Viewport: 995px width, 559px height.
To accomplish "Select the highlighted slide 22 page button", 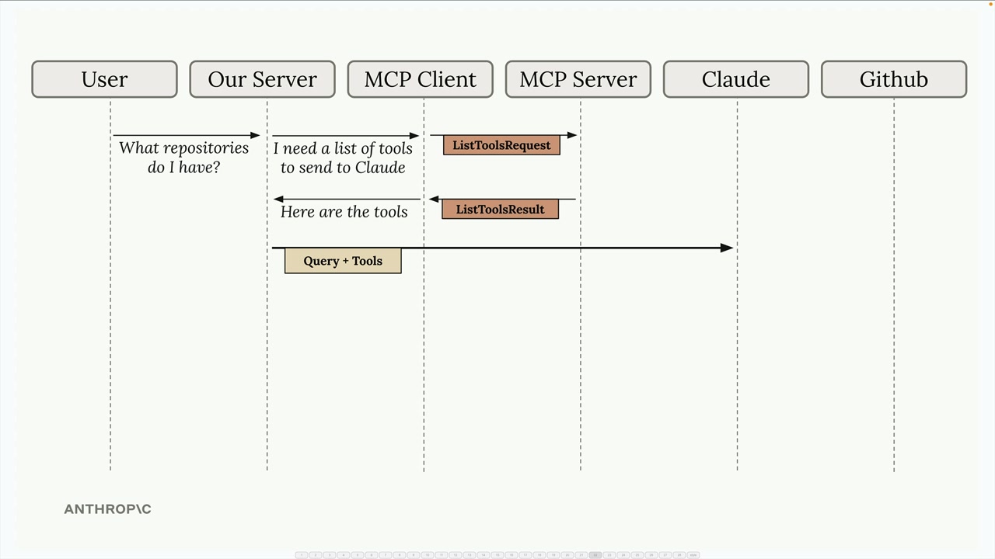I will click(x=595, y=555).
